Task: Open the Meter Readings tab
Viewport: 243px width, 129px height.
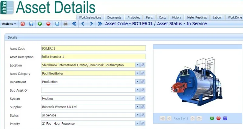Action: point(197,17)
